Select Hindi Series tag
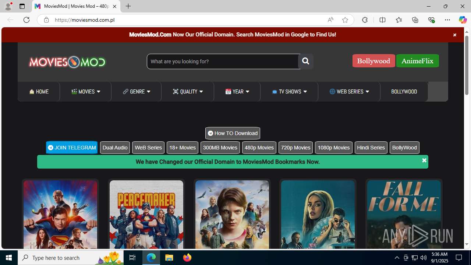The image size is (471, 265). pyautogui.click(x=371, y=148)
